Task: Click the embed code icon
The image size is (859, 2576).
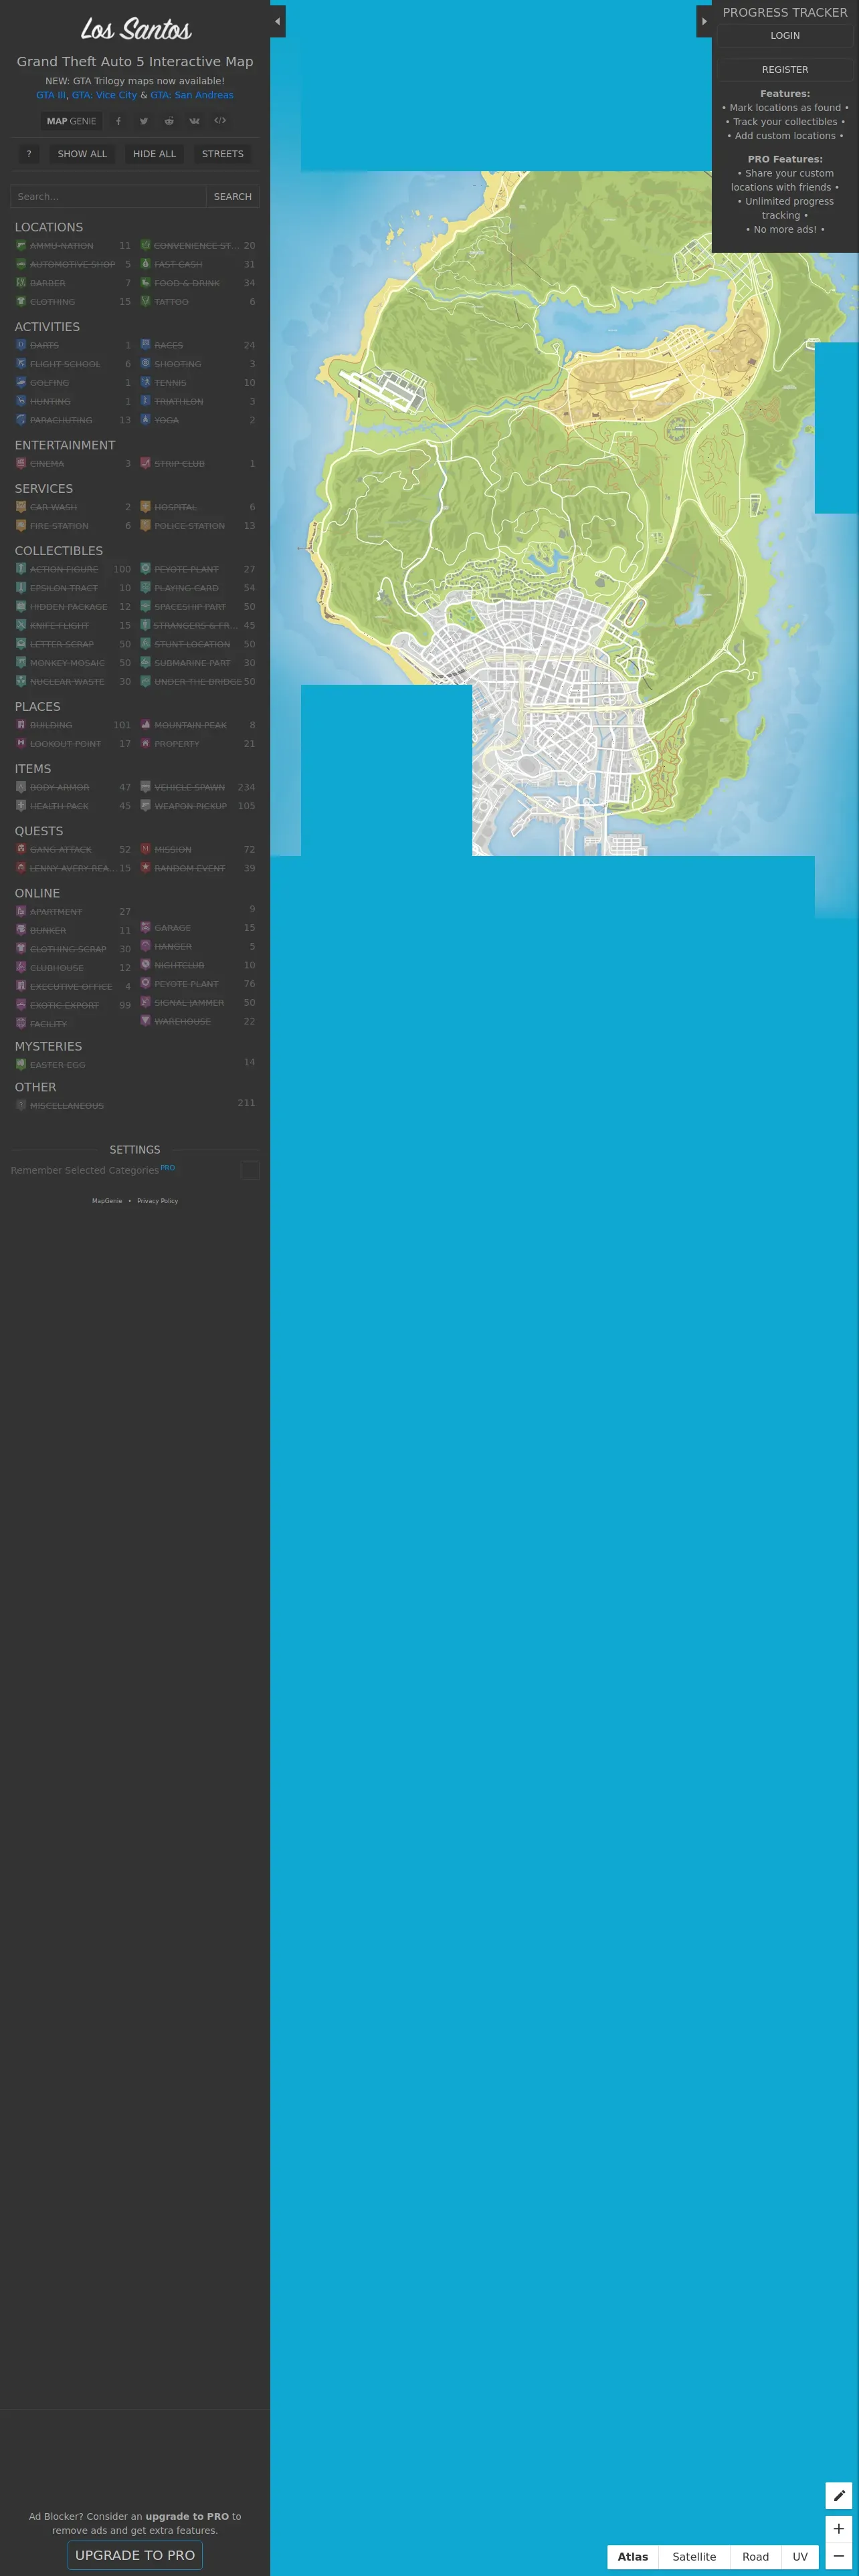Action: (220, 121)
